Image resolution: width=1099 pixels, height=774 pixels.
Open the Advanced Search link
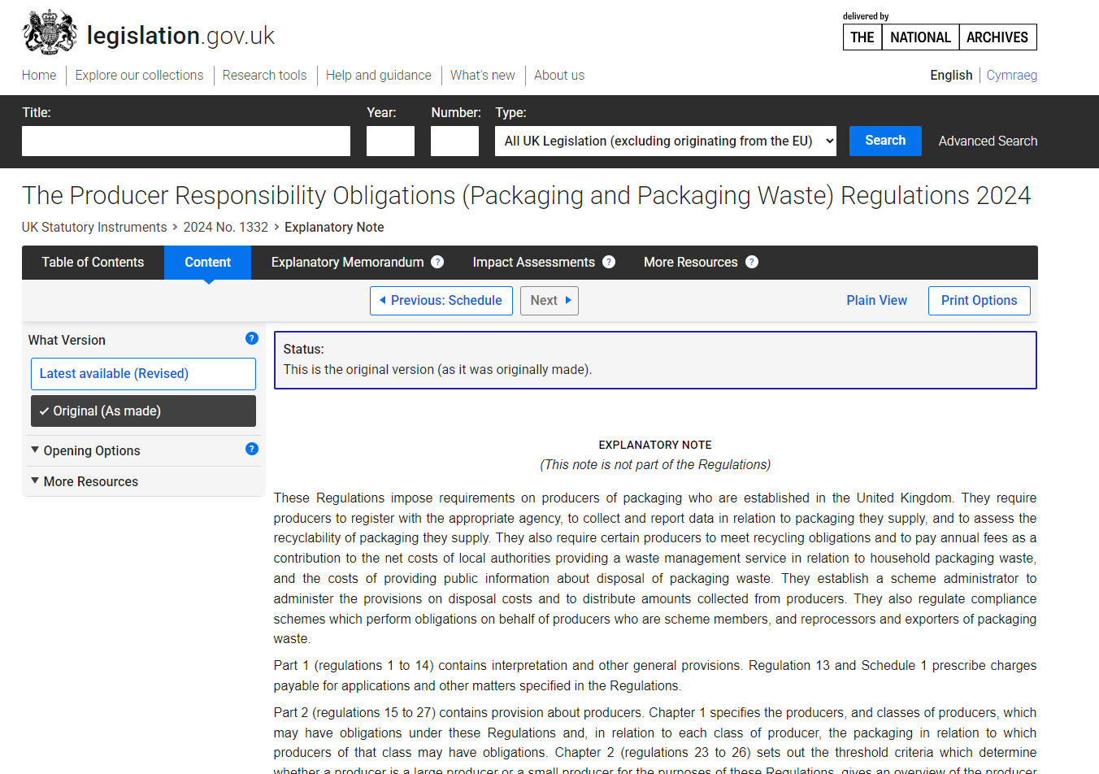coord(988,141)
